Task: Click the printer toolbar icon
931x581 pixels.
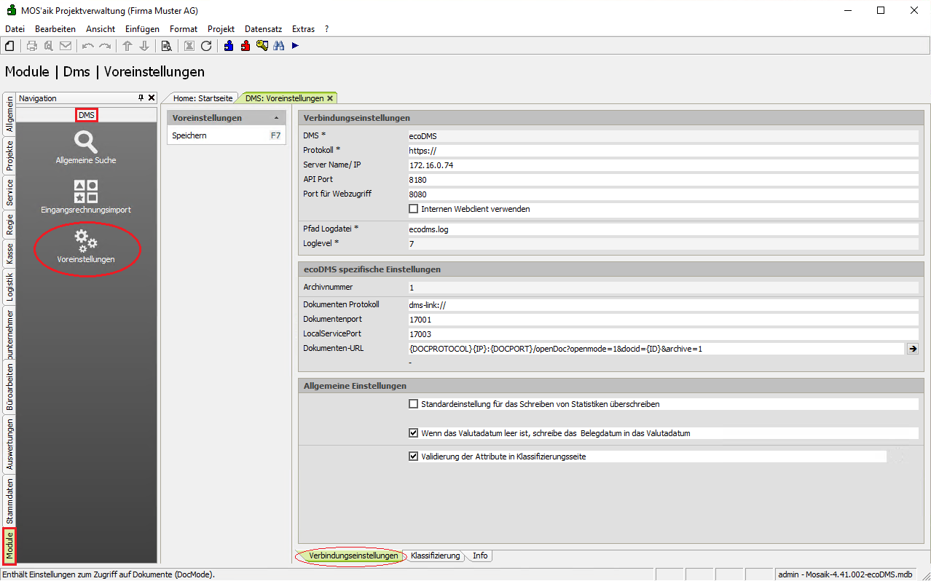Action: coord(32,46)
